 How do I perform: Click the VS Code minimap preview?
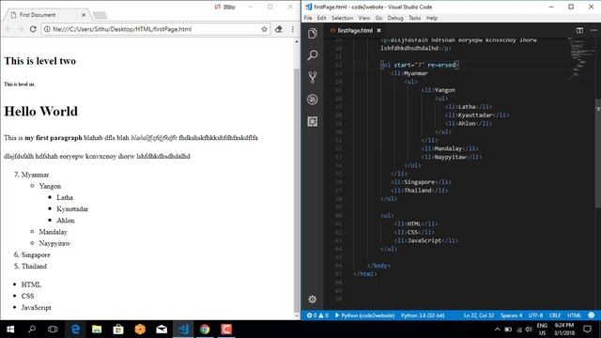580,57
